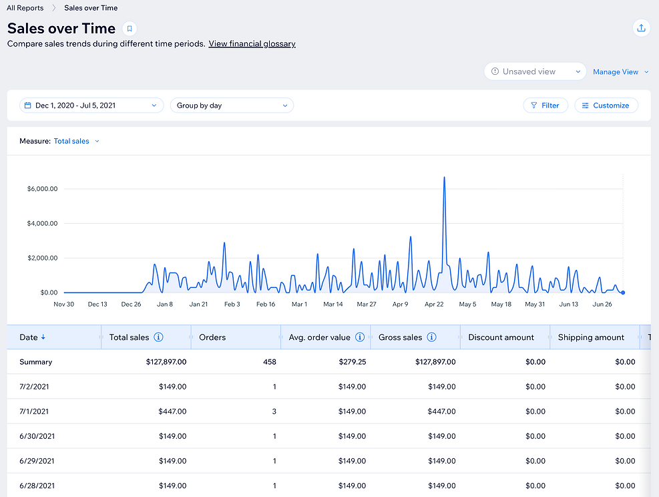Viewport: 659px width, 497px height.
Task: Click the calendar icon in date range
Action: pyautogui.click(x=28, y=106)
